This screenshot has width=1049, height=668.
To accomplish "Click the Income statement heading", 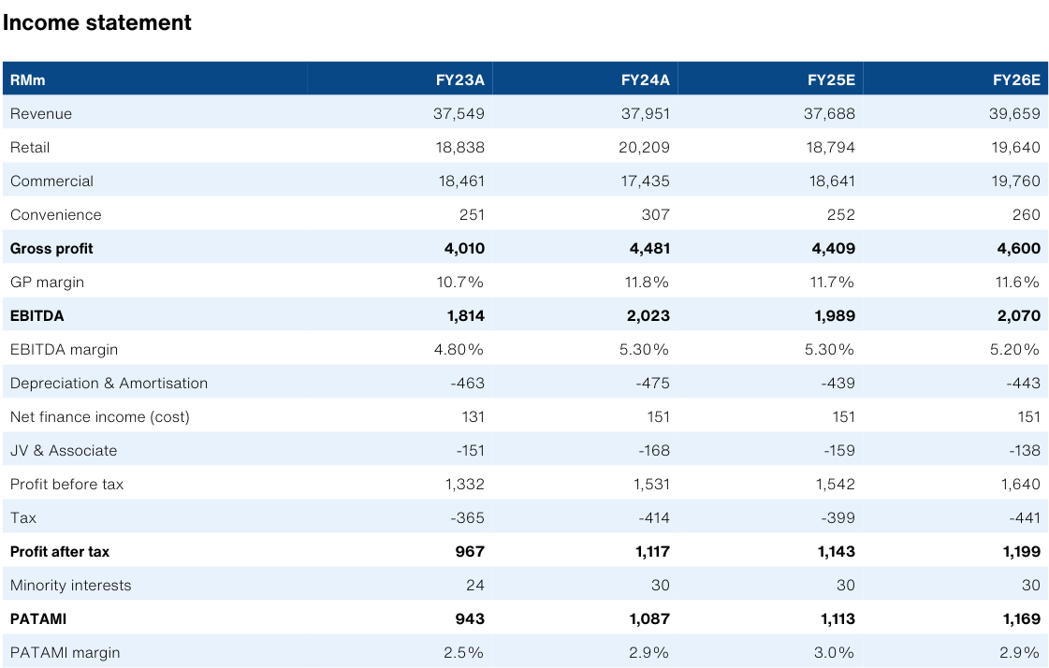I will coord(97,23).
